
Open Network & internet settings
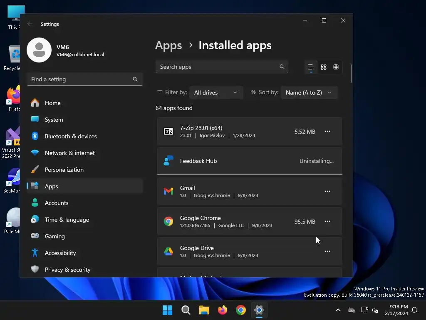point(85,153)
